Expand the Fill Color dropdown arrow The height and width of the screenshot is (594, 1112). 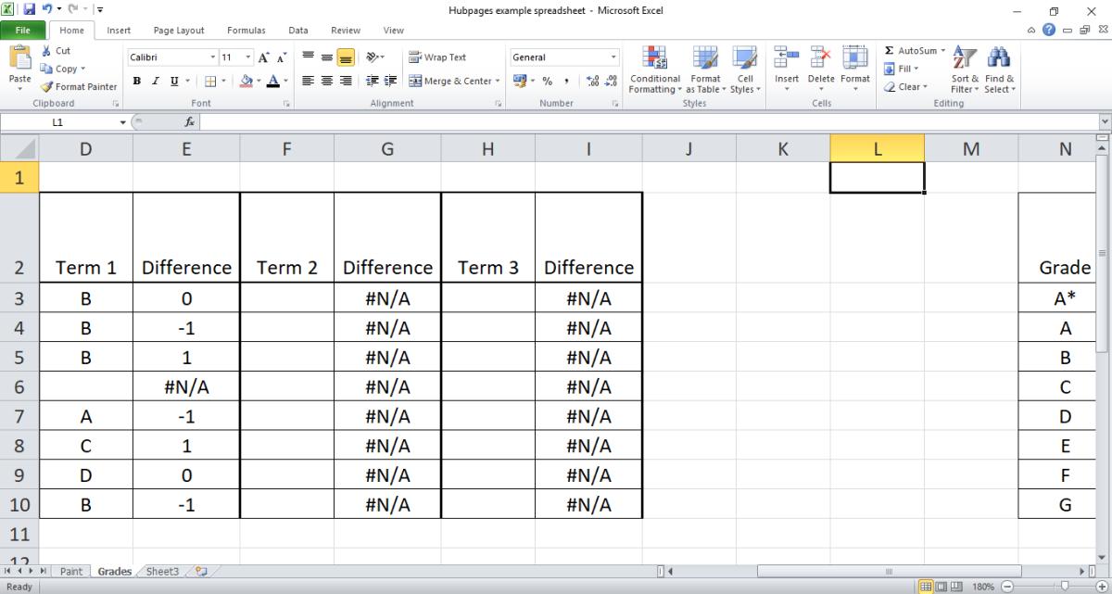click(258, 81)
